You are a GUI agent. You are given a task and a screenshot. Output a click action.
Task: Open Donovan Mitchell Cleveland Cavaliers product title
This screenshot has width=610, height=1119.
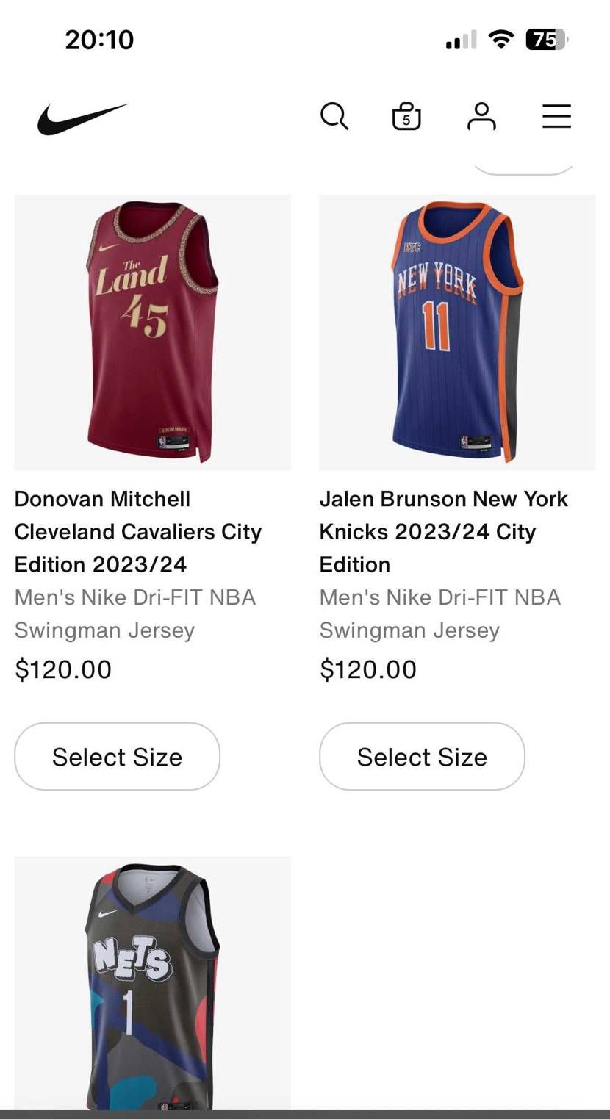click(137, 531)
